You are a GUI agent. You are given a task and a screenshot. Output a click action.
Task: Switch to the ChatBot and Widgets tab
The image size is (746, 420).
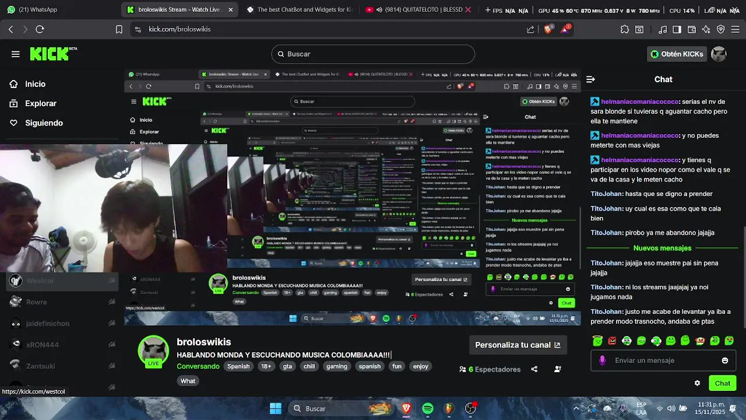299,9
